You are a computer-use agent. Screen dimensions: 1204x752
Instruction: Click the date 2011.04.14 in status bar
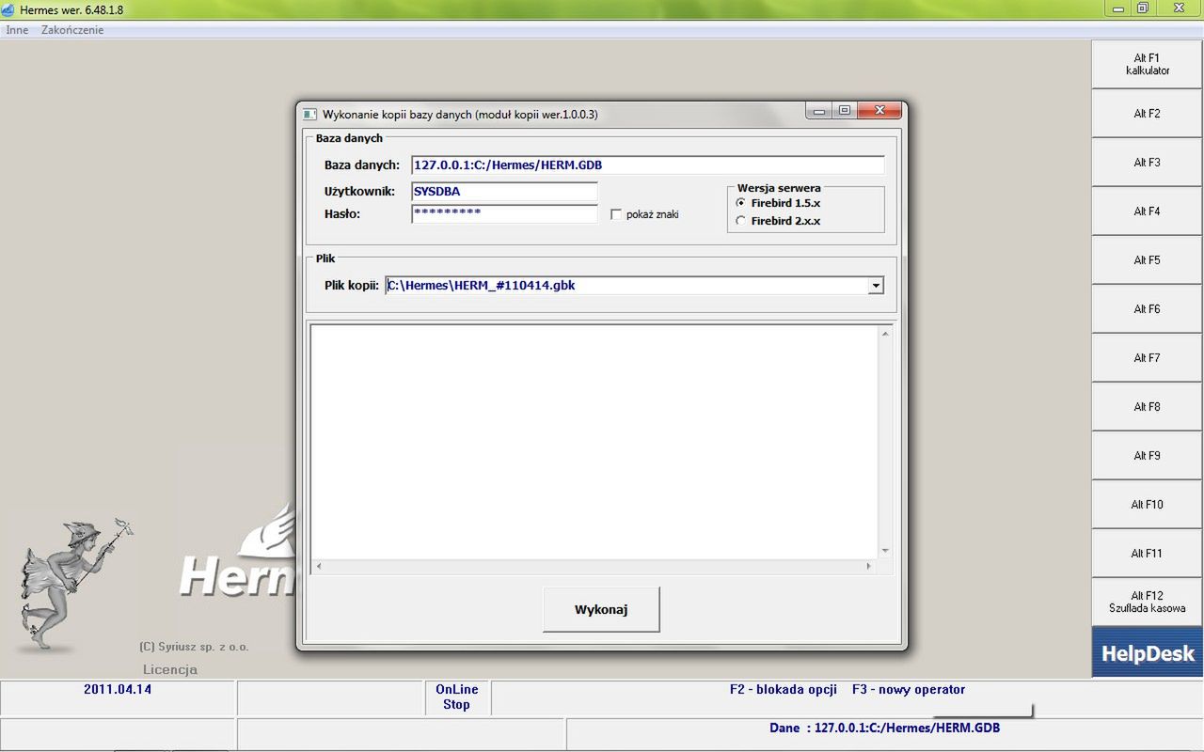118,689
